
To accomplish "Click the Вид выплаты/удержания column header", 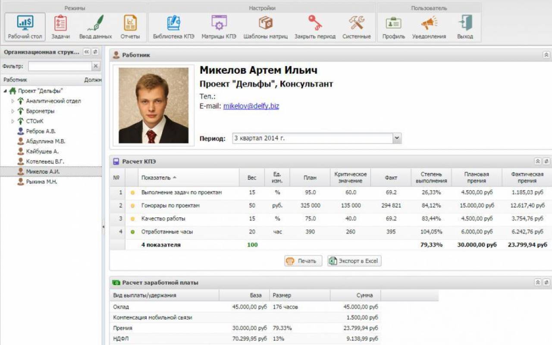I will [x=165, y=295].
